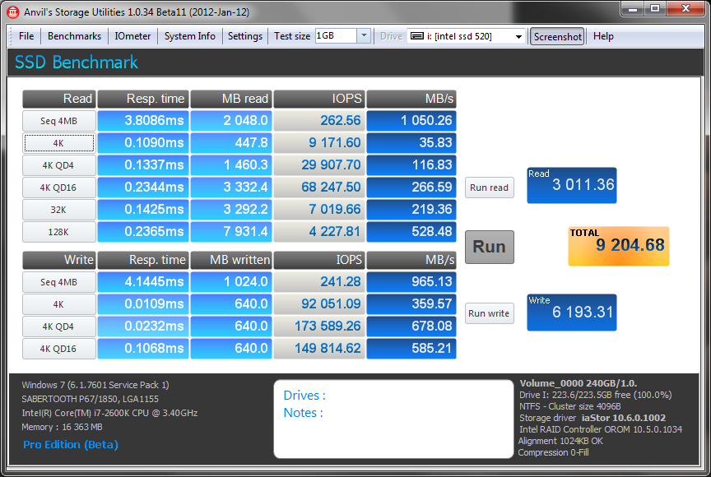Select the write 4K test button

pos(59,304)
